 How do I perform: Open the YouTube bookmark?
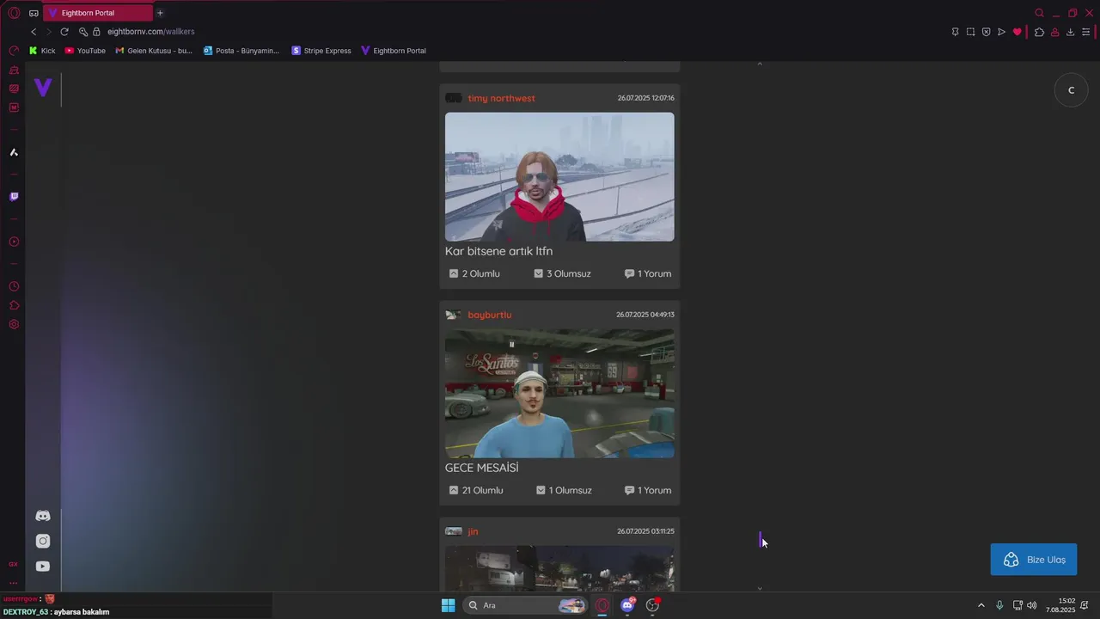[x=85, y=51]
